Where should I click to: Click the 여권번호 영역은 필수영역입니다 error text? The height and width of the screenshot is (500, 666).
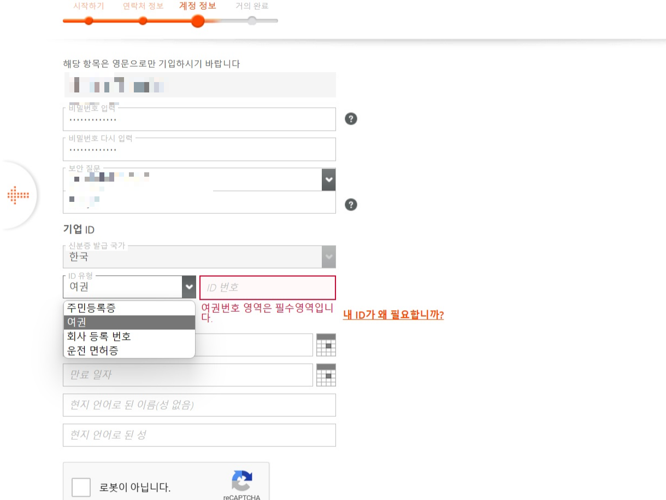coord(267,313)
